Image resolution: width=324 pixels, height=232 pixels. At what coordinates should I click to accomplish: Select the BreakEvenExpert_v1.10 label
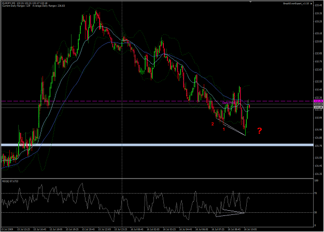point(296,4)
